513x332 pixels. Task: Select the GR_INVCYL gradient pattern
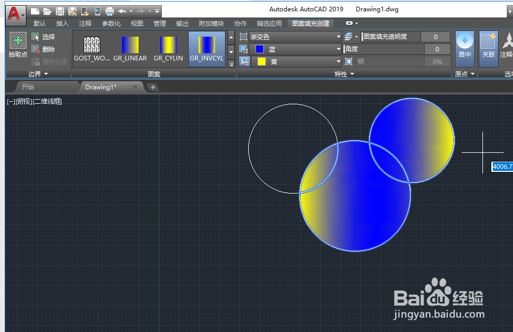pos(207,50)
